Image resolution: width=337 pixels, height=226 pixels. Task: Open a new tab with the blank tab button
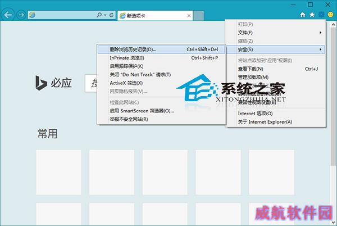coord(198,16)
